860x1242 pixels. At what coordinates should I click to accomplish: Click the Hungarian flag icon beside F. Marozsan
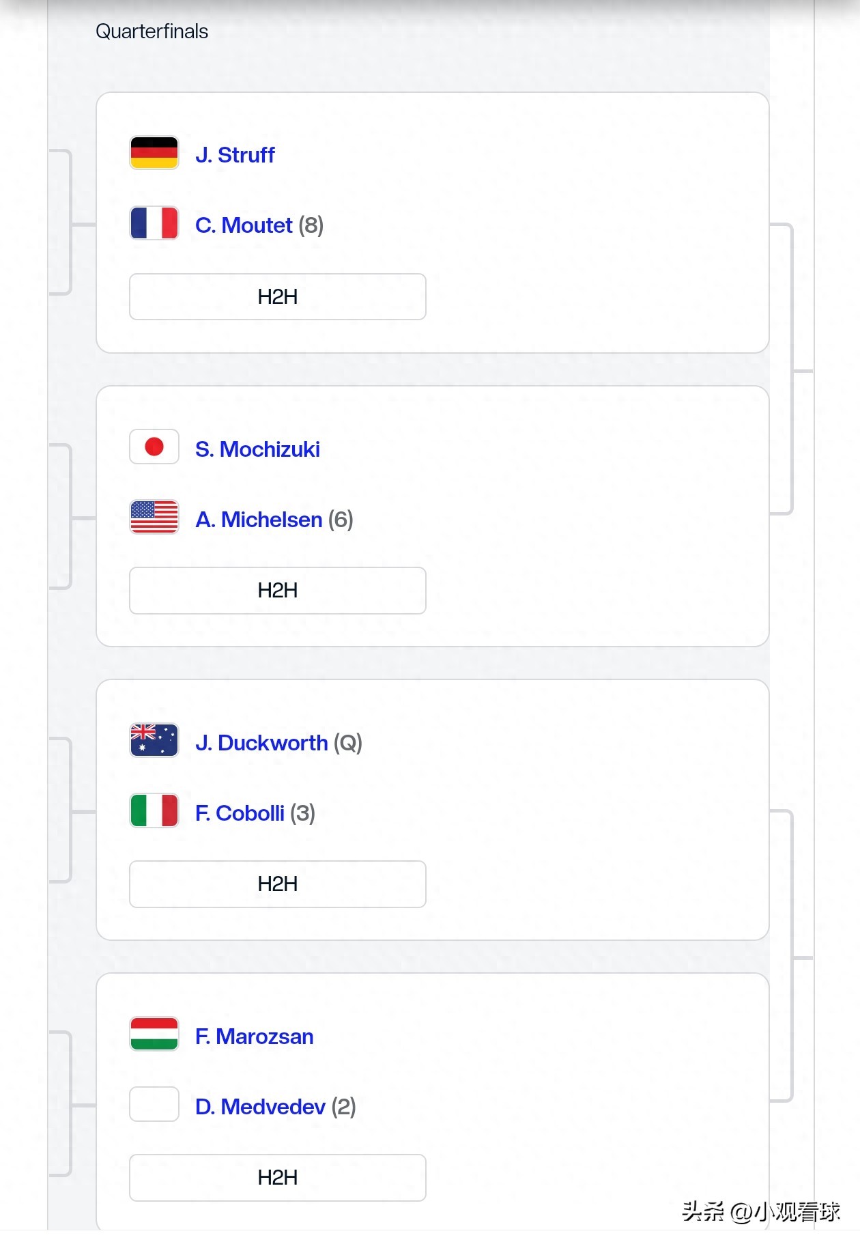[154, 1034]
